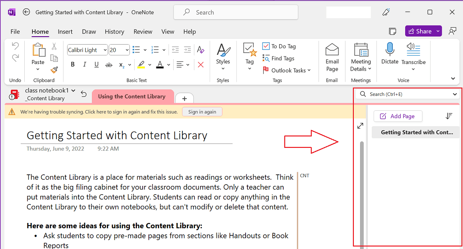Apply subscript formatting
The image size is (463, 249).
tap(121, 65)
